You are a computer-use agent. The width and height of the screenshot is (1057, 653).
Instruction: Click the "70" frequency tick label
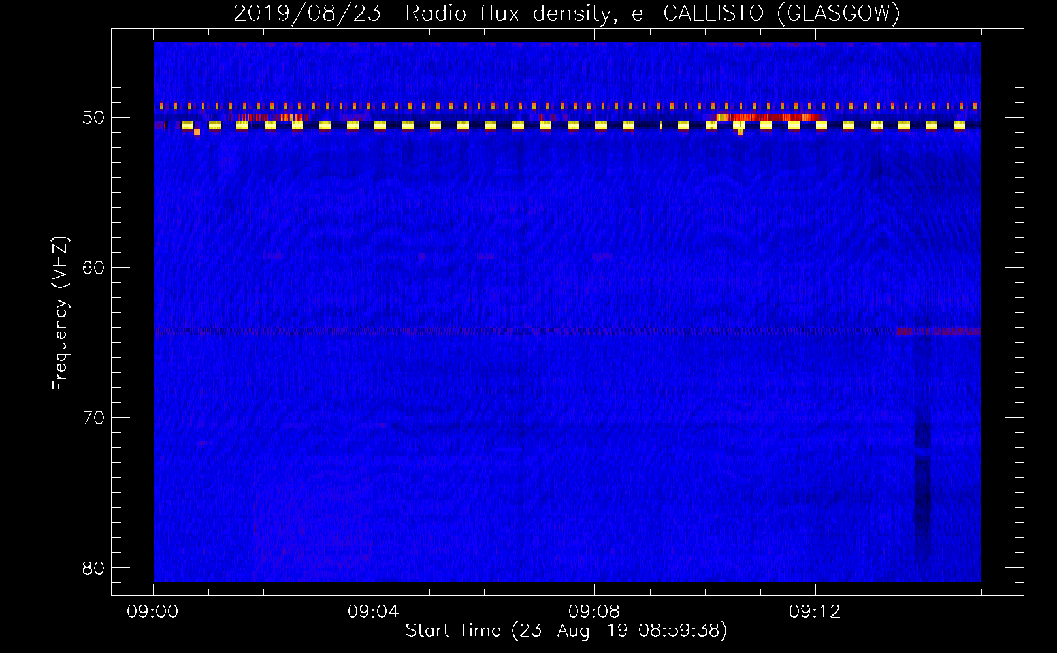tap(94, 418)
